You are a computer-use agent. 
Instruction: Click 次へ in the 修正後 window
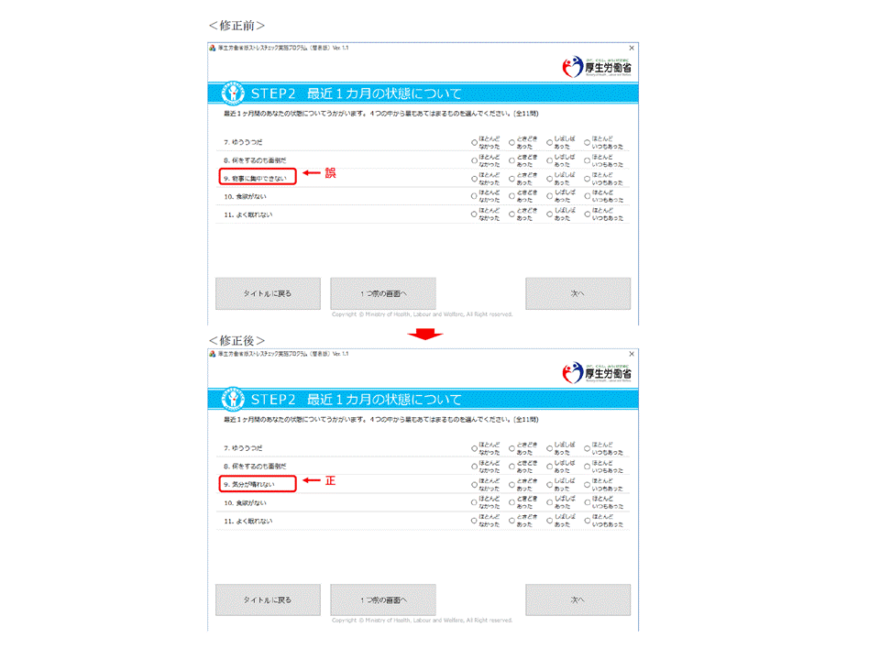click(x=577, y=599)
